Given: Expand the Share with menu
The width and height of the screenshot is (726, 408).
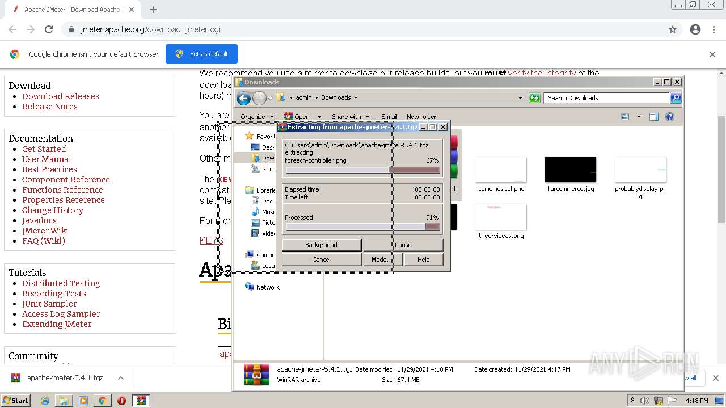Looking at the screenshot, I should point(351,117).
